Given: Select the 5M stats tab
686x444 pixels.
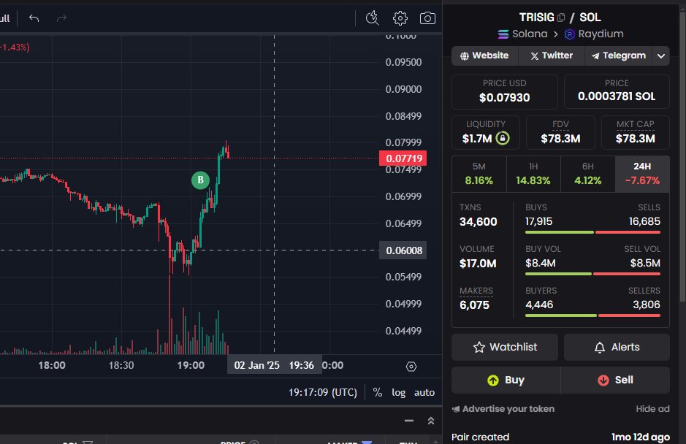Looking at the screenshot, I should [x=479, y=174].
